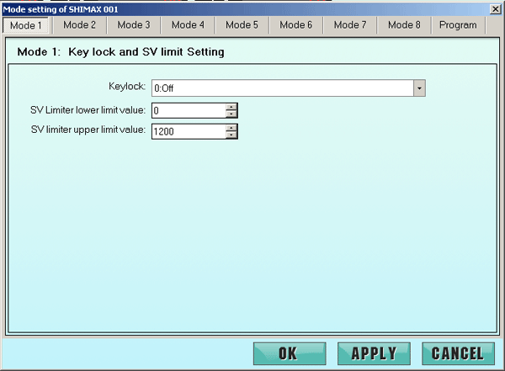Screen dimensions: 505x371
Task: Switch to Mode 7 settings tab
Action: [349, 25]
